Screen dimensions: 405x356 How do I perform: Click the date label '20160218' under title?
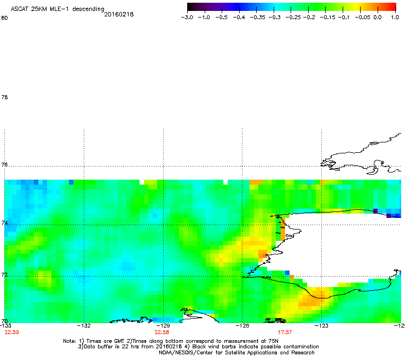tap(119, 14)
